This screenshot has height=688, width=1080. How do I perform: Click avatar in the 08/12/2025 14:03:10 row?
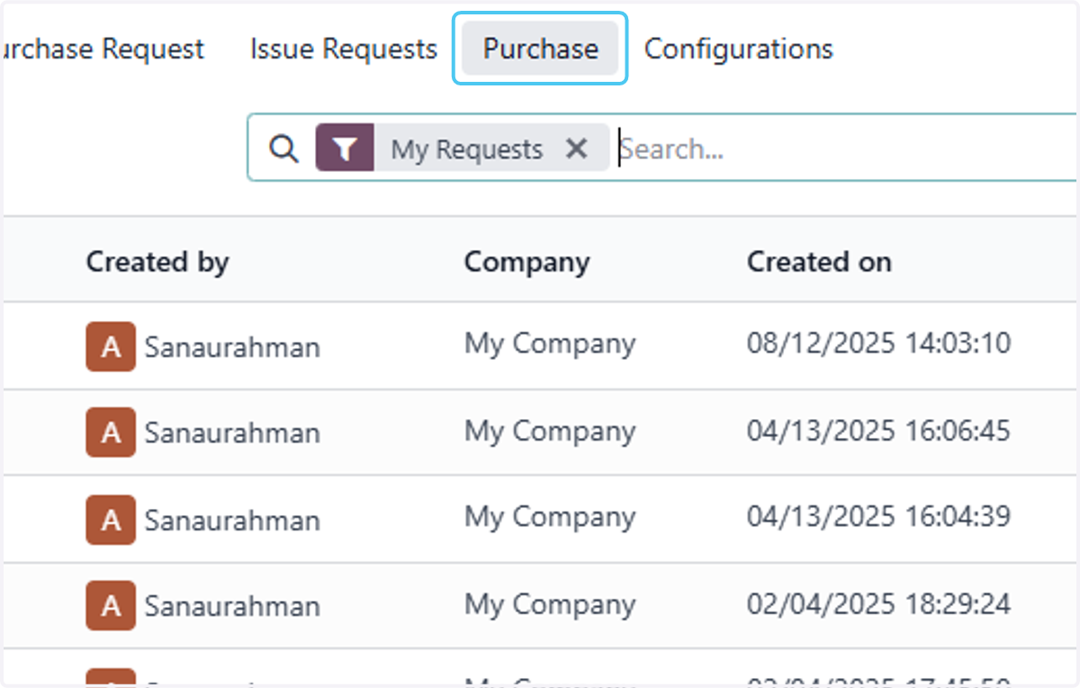click(111, 346)
